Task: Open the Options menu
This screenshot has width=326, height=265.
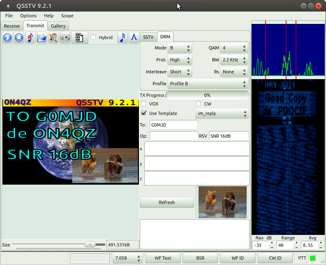Action: 28,16
